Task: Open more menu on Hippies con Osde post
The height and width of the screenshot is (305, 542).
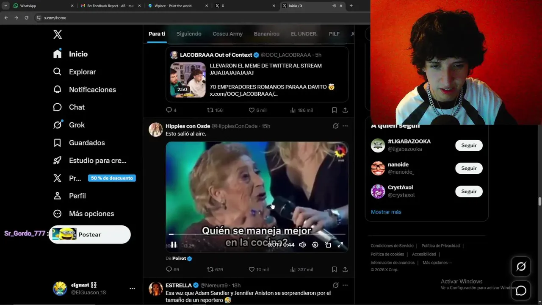Action: click(345, 126)
